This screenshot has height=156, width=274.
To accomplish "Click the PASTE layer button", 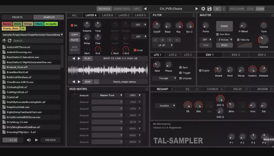I will [75, 40].
